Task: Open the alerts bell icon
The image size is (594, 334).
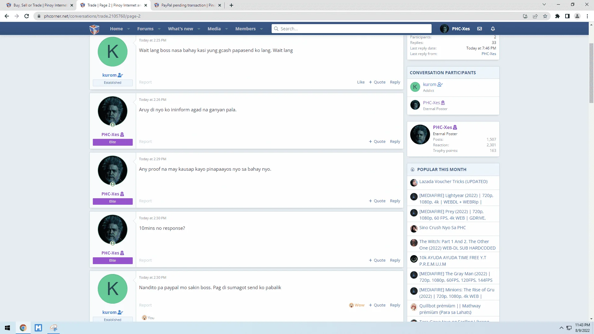Action: tap(493, 29)
